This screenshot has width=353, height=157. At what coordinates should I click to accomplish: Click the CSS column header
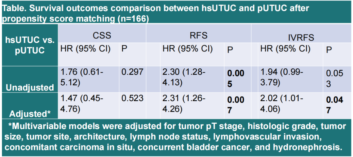[x=102, y=35]
